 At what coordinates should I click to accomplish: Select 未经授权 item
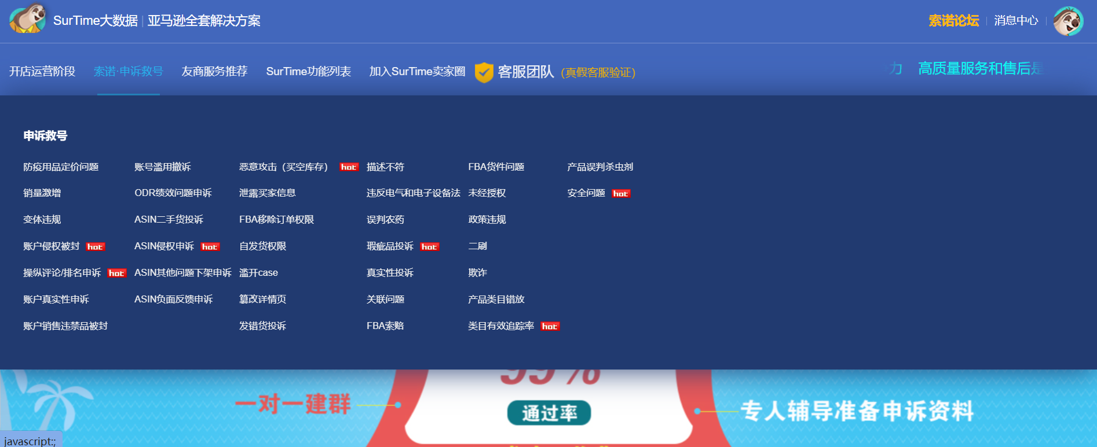click(x=487, y=193)
